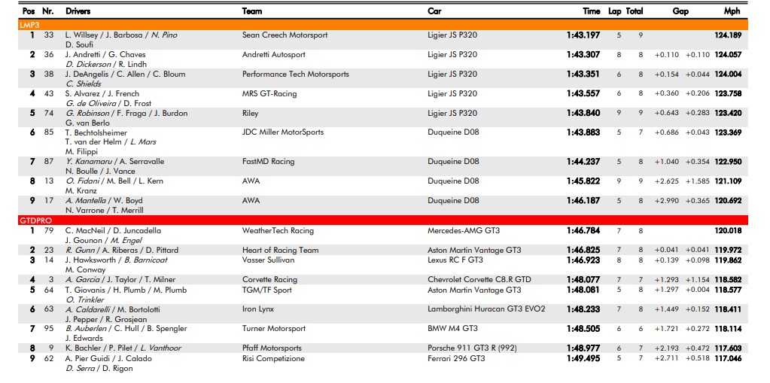Click the JDC Miller MotorSports team name
The height and width of the screenshot is (383, 770).
(x=283, y=132)
